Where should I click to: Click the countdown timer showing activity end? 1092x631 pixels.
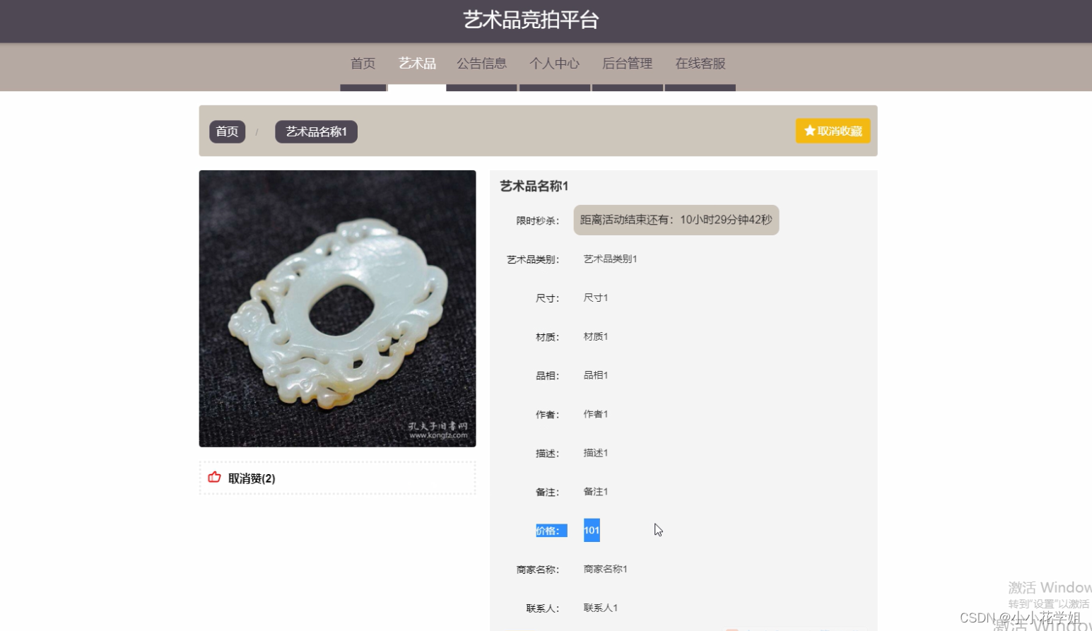(676, 220)
